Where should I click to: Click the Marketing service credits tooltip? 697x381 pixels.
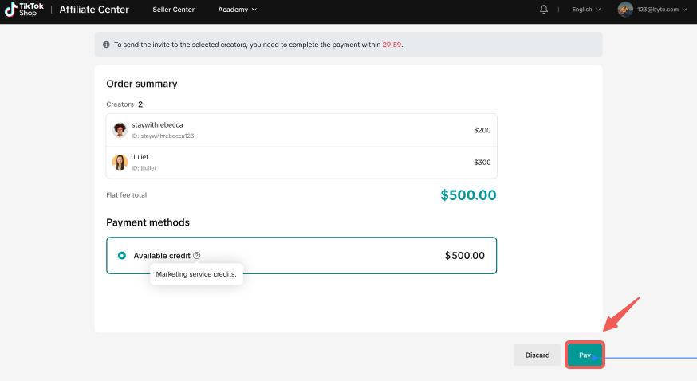point(196,274)
